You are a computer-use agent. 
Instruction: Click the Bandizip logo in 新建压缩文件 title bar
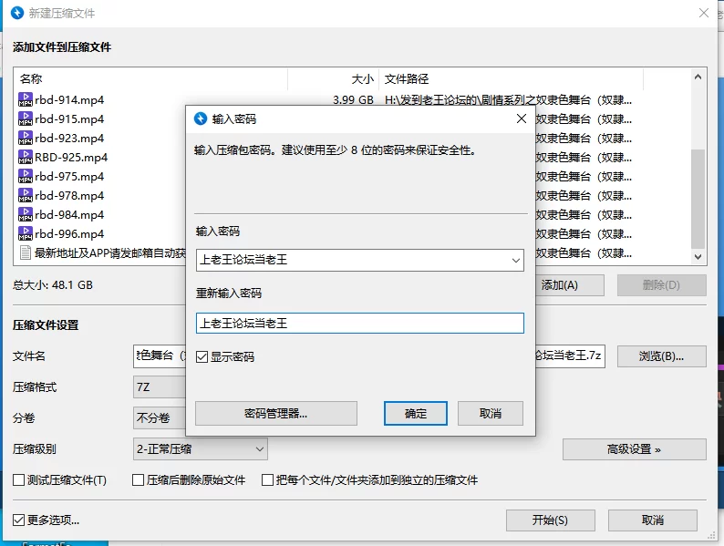point(17,13)
